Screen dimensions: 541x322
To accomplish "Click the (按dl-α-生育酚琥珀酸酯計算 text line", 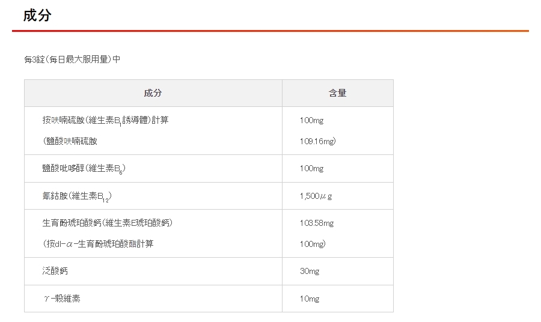I will pos(98,244).
